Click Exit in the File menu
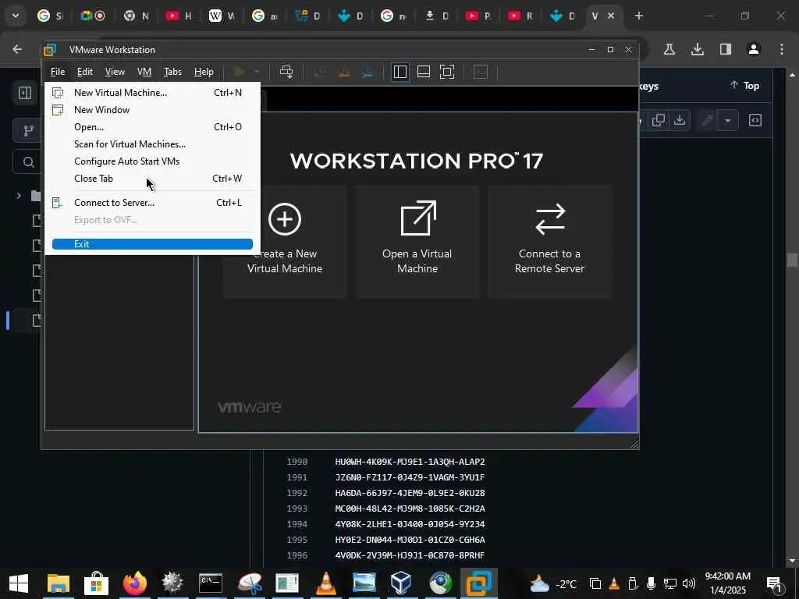 (x=152, y=244)
